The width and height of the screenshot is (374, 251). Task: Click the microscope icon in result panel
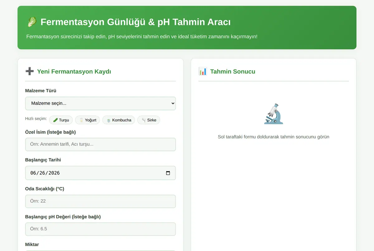point(274,114)
